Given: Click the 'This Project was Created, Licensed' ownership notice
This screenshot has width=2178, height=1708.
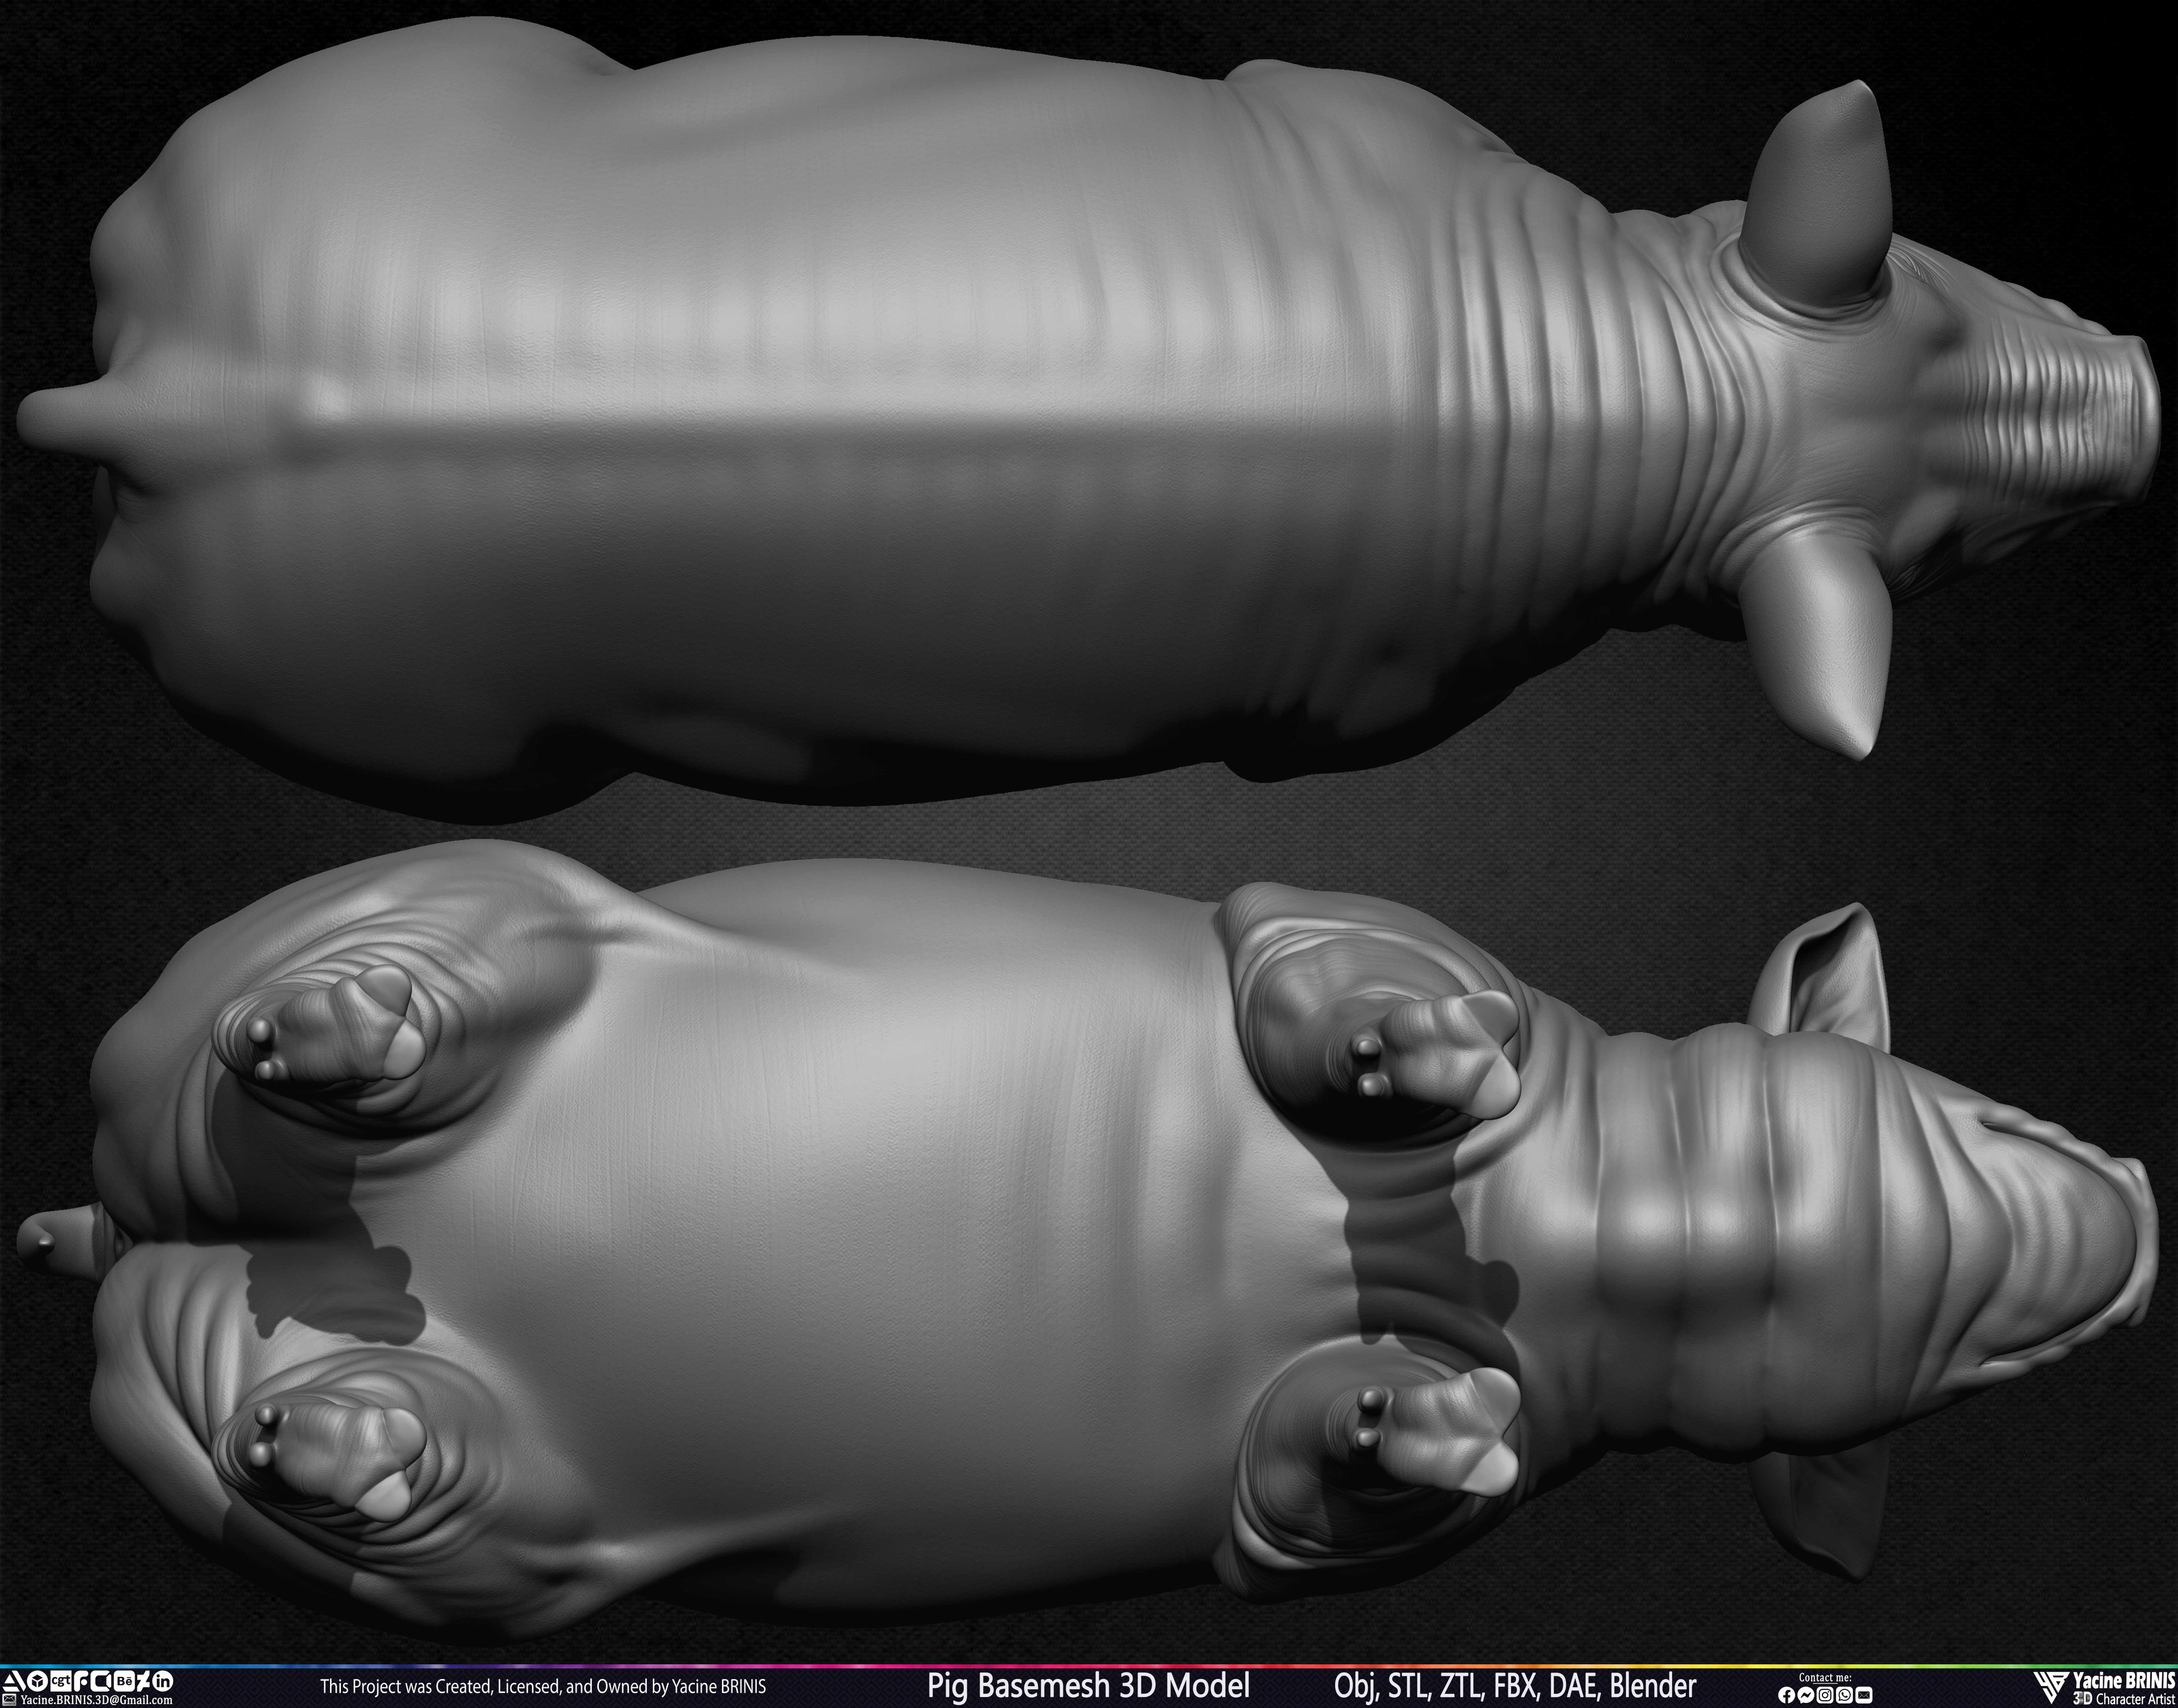Looking at the screenshot, I should point(543,1687).
